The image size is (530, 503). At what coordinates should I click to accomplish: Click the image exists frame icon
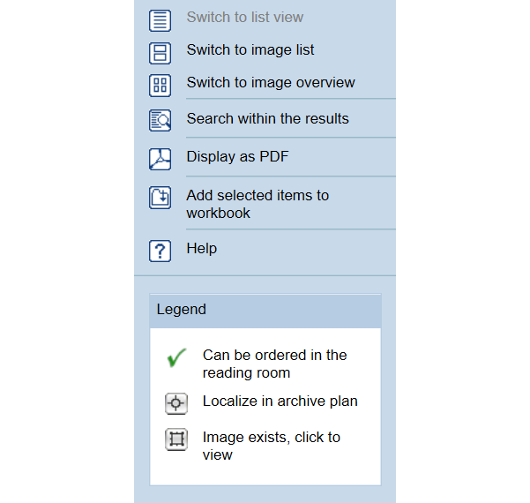(x=176, y=439)
